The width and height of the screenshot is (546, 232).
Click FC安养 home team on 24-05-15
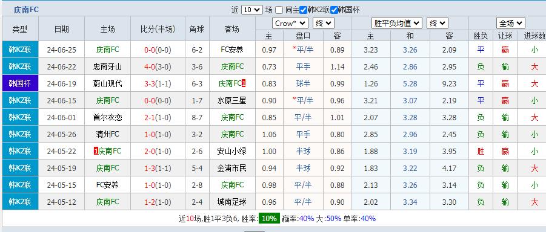[x=108, y=185]
